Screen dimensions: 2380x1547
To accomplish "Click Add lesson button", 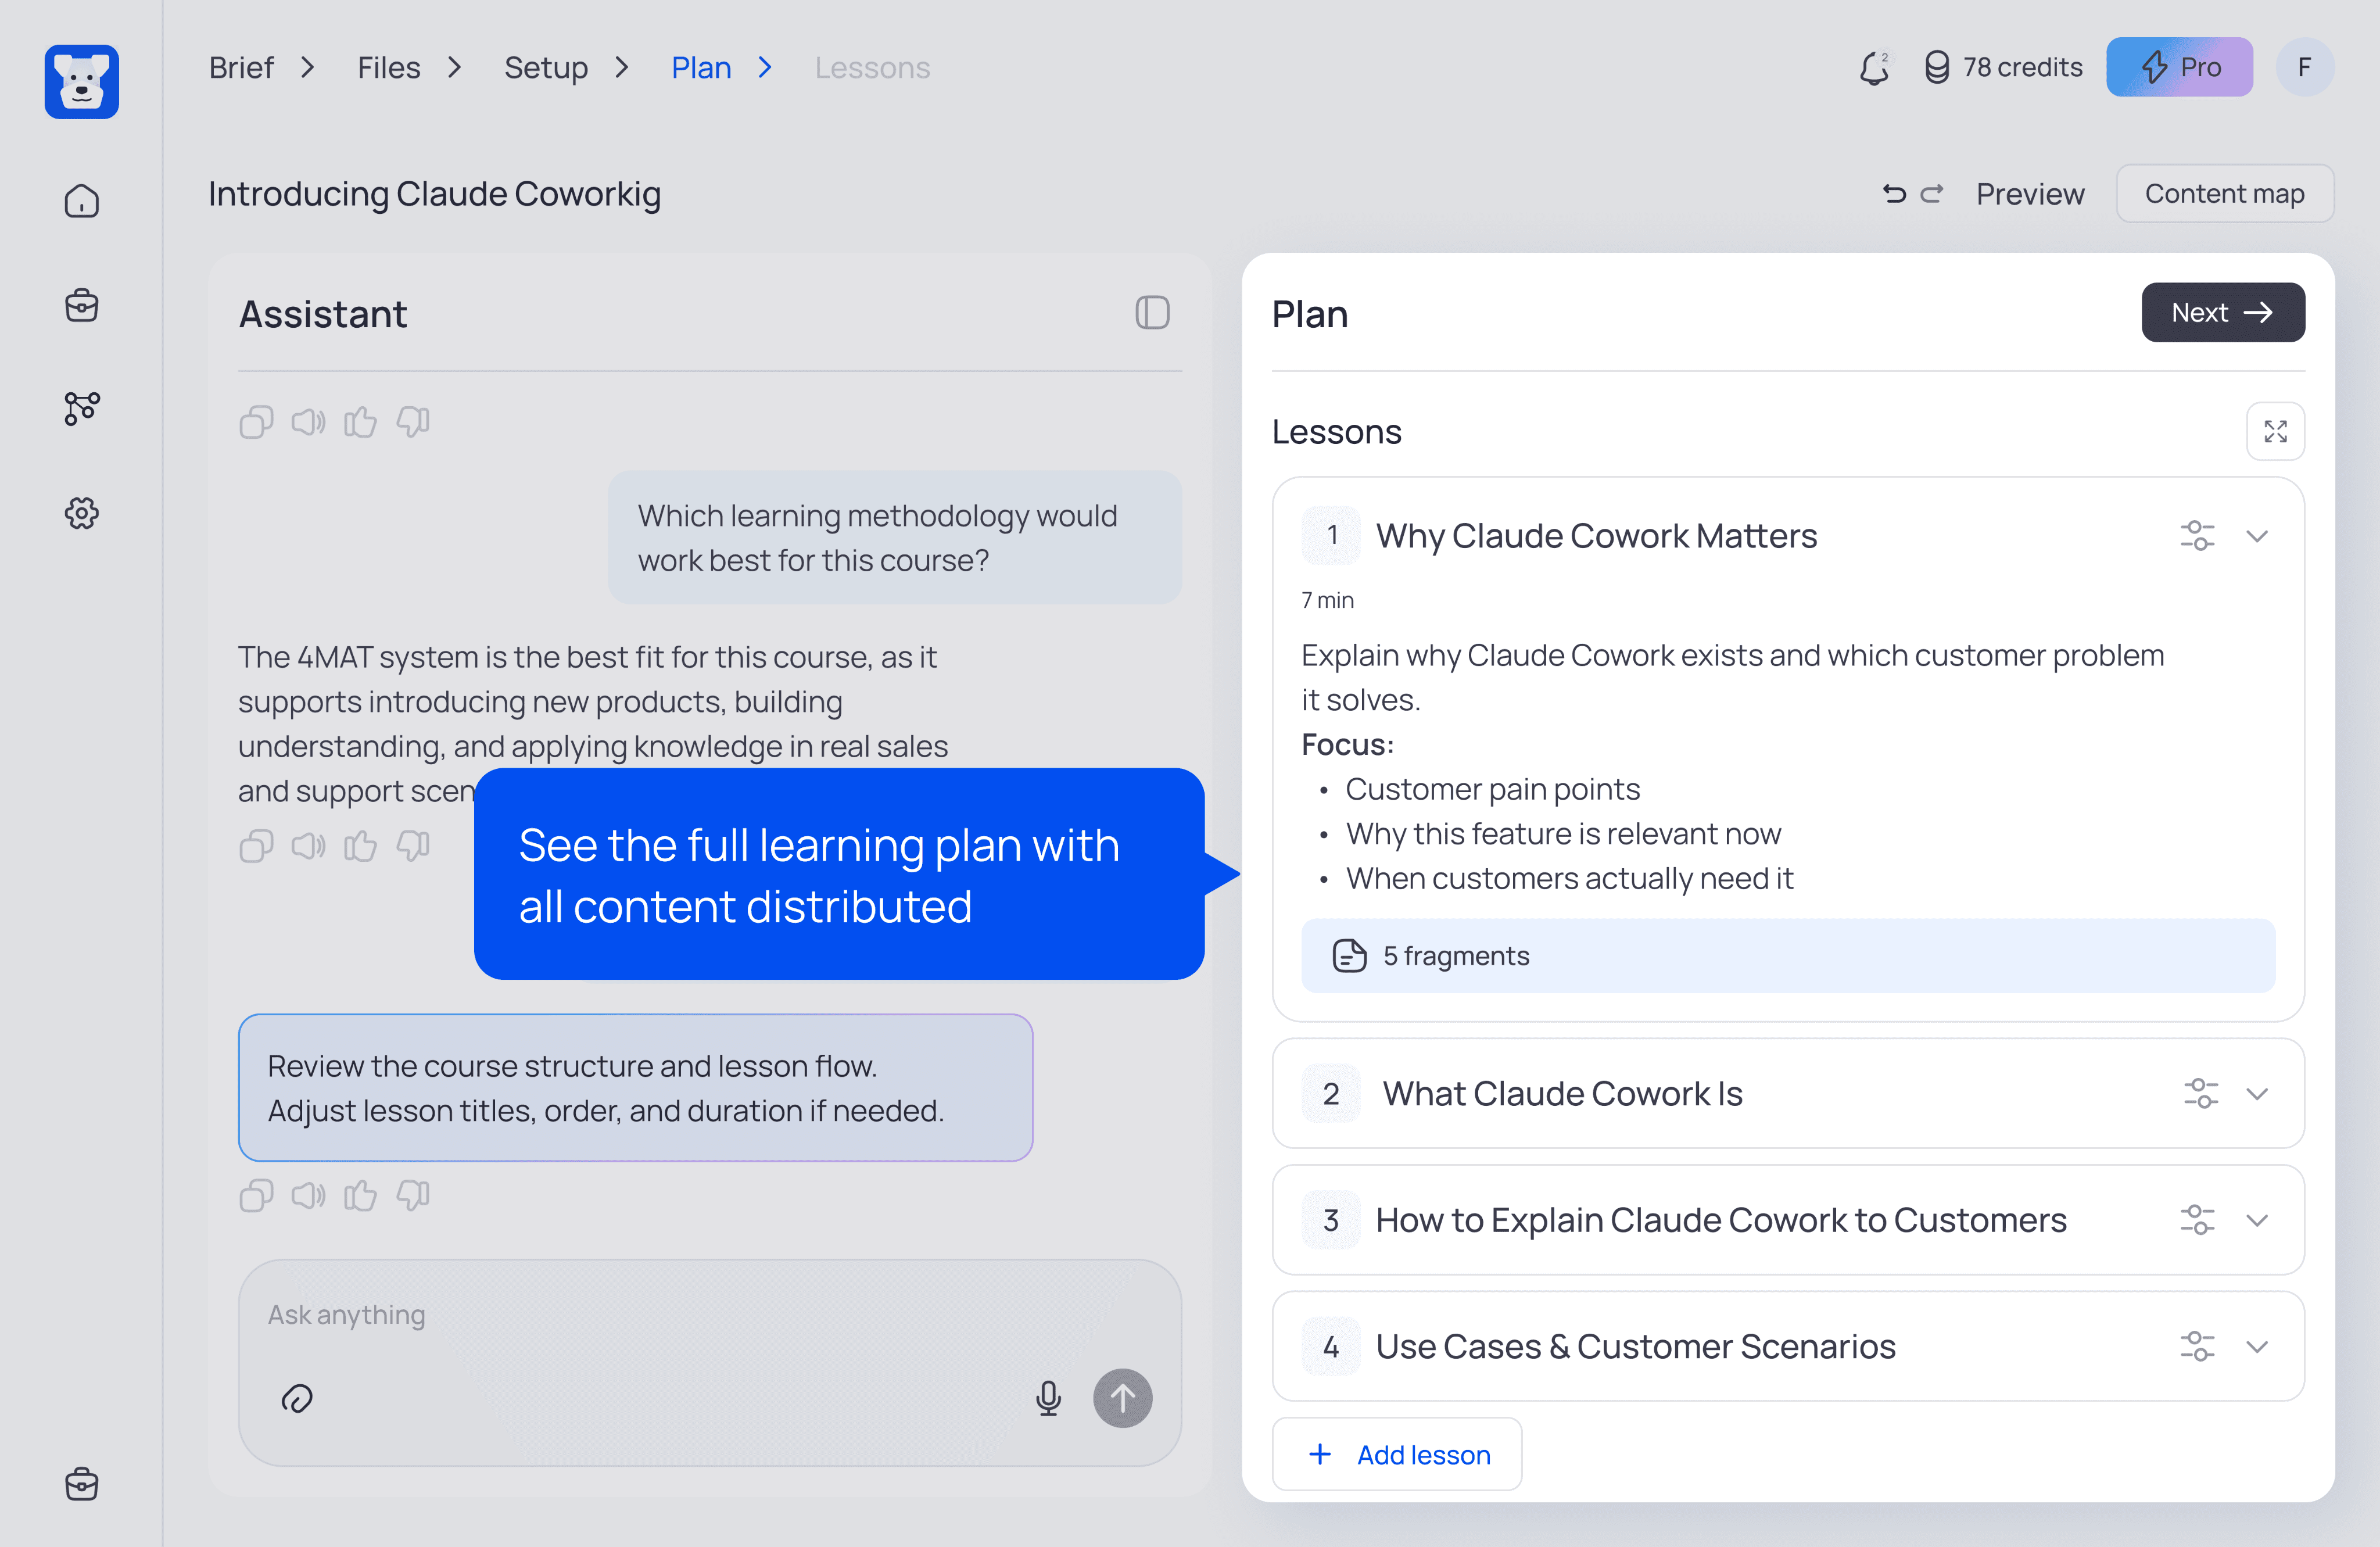I will point(1397,1455).
